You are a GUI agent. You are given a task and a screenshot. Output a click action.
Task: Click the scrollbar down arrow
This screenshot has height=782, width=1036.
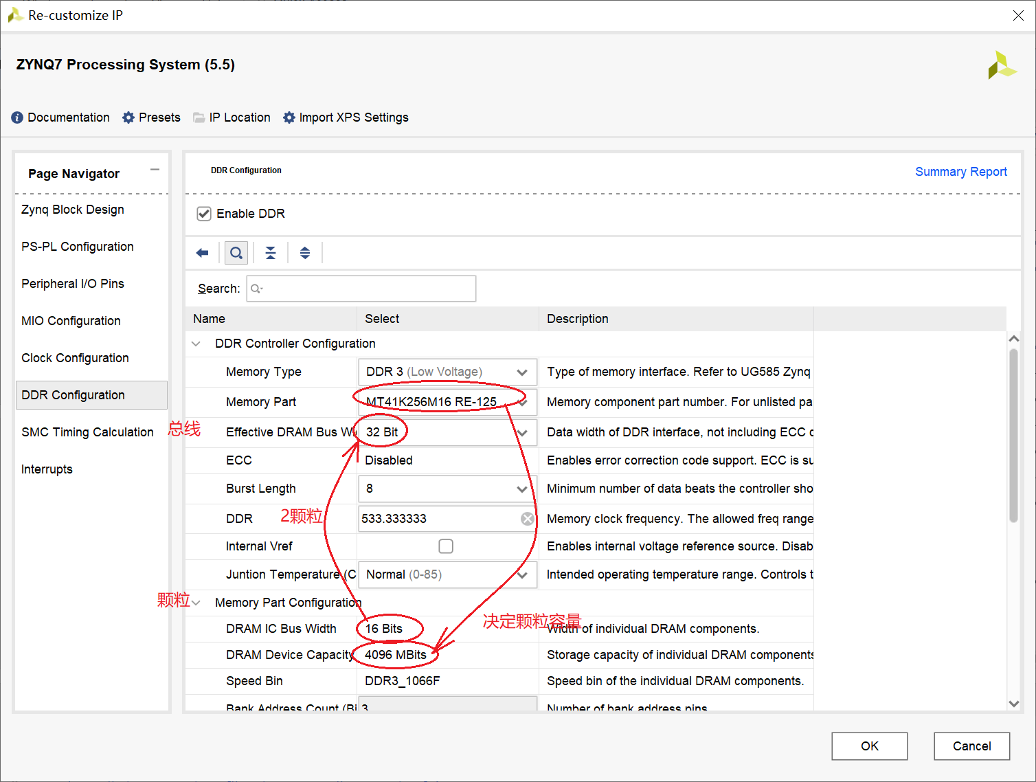click(x=1013, y=704)
